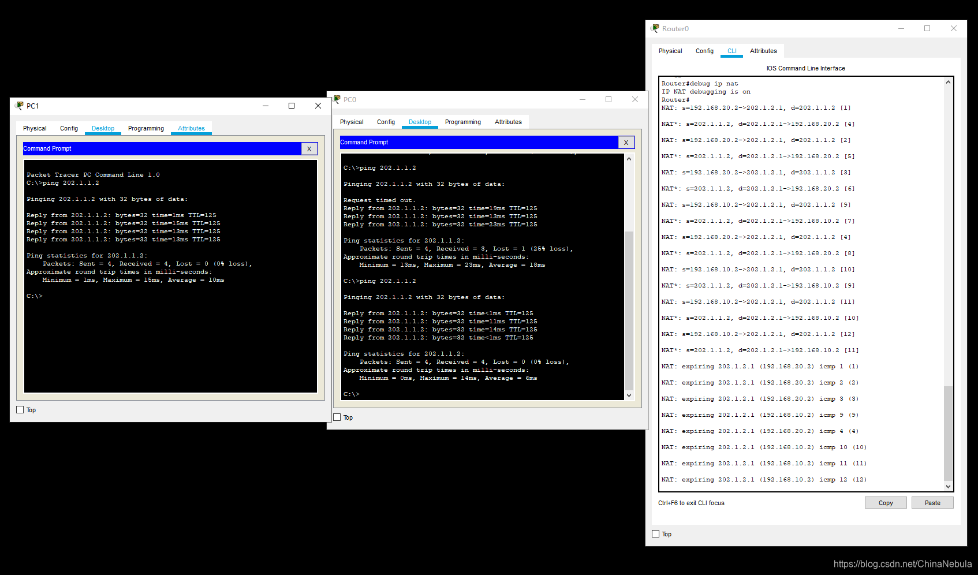
Task: Open Attributes tab in PC0 window
Action: coord(508,122)
